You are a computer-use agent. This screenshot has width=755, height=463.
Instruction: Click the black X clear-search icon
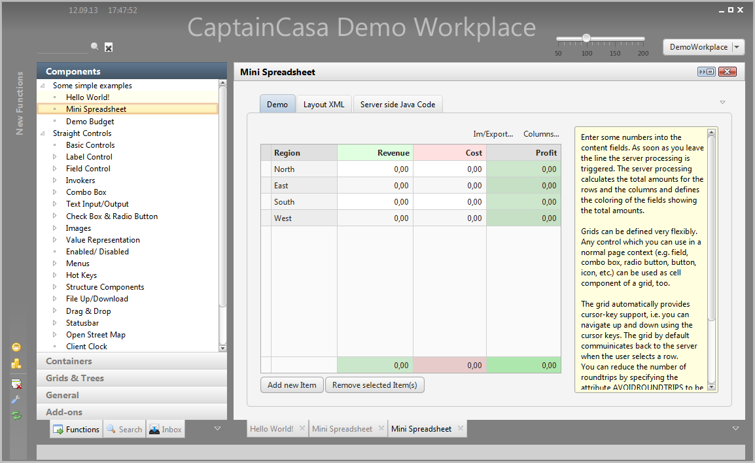[x=109, y=47]
